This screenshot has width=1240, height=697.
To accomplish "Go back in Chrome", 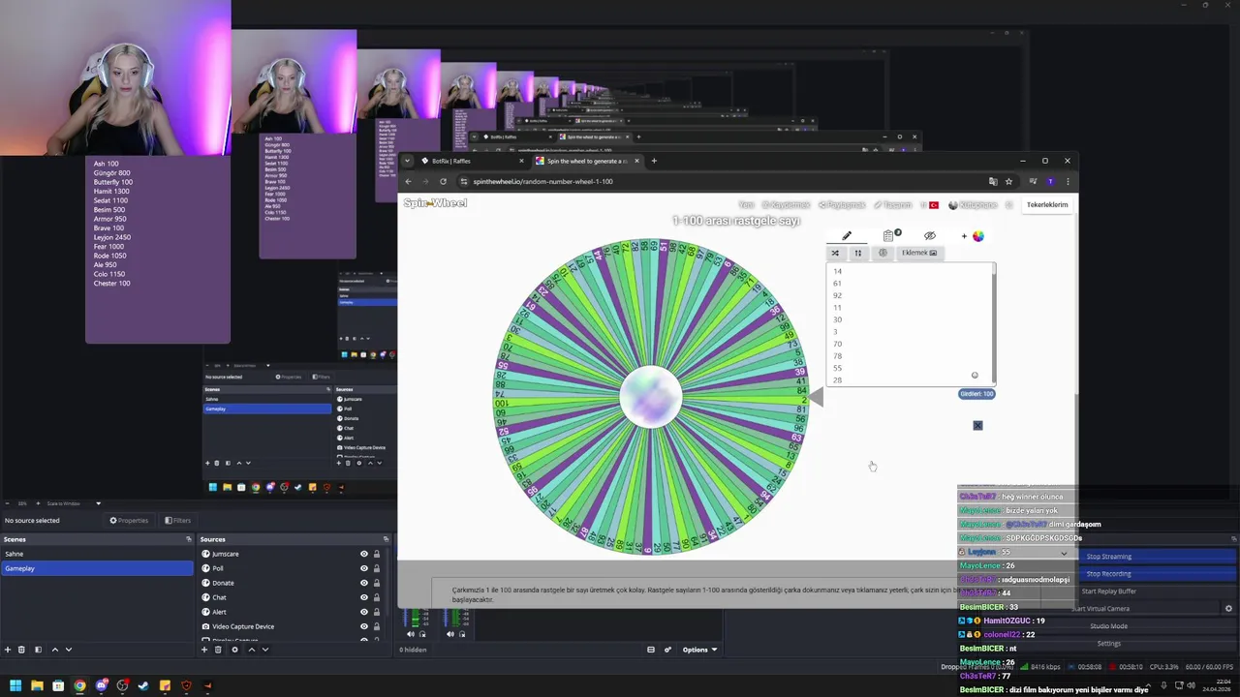I will pos(408,181).
